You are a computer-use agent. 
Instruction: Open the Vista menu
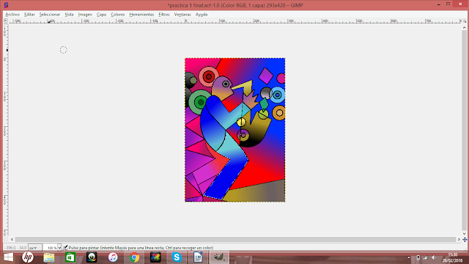pos(69,15)
